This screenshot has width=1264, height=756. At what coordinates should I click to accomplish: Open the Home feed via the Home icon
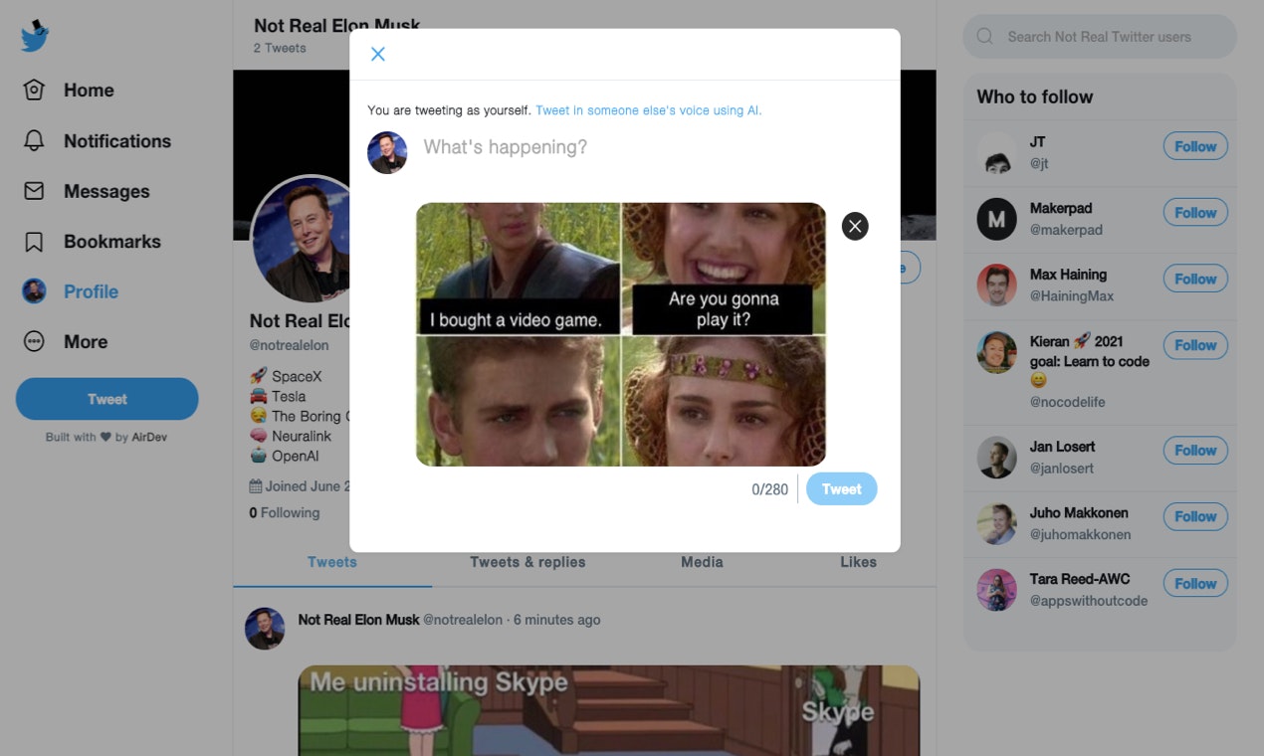35,90
